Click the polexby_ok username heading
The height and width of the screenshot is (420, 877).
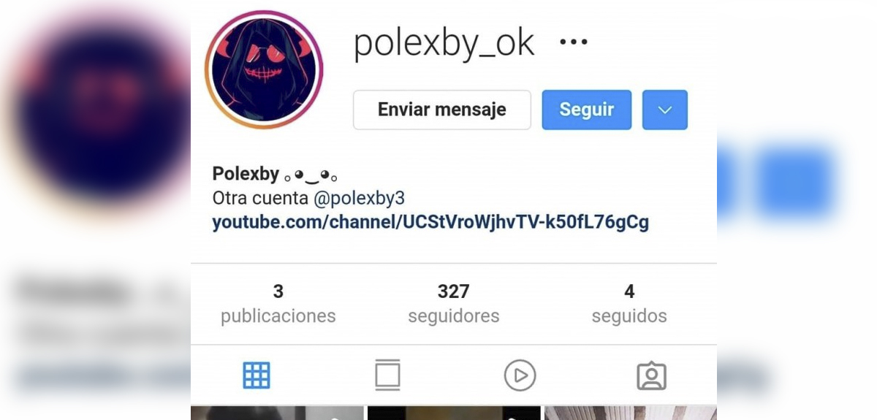444,44
